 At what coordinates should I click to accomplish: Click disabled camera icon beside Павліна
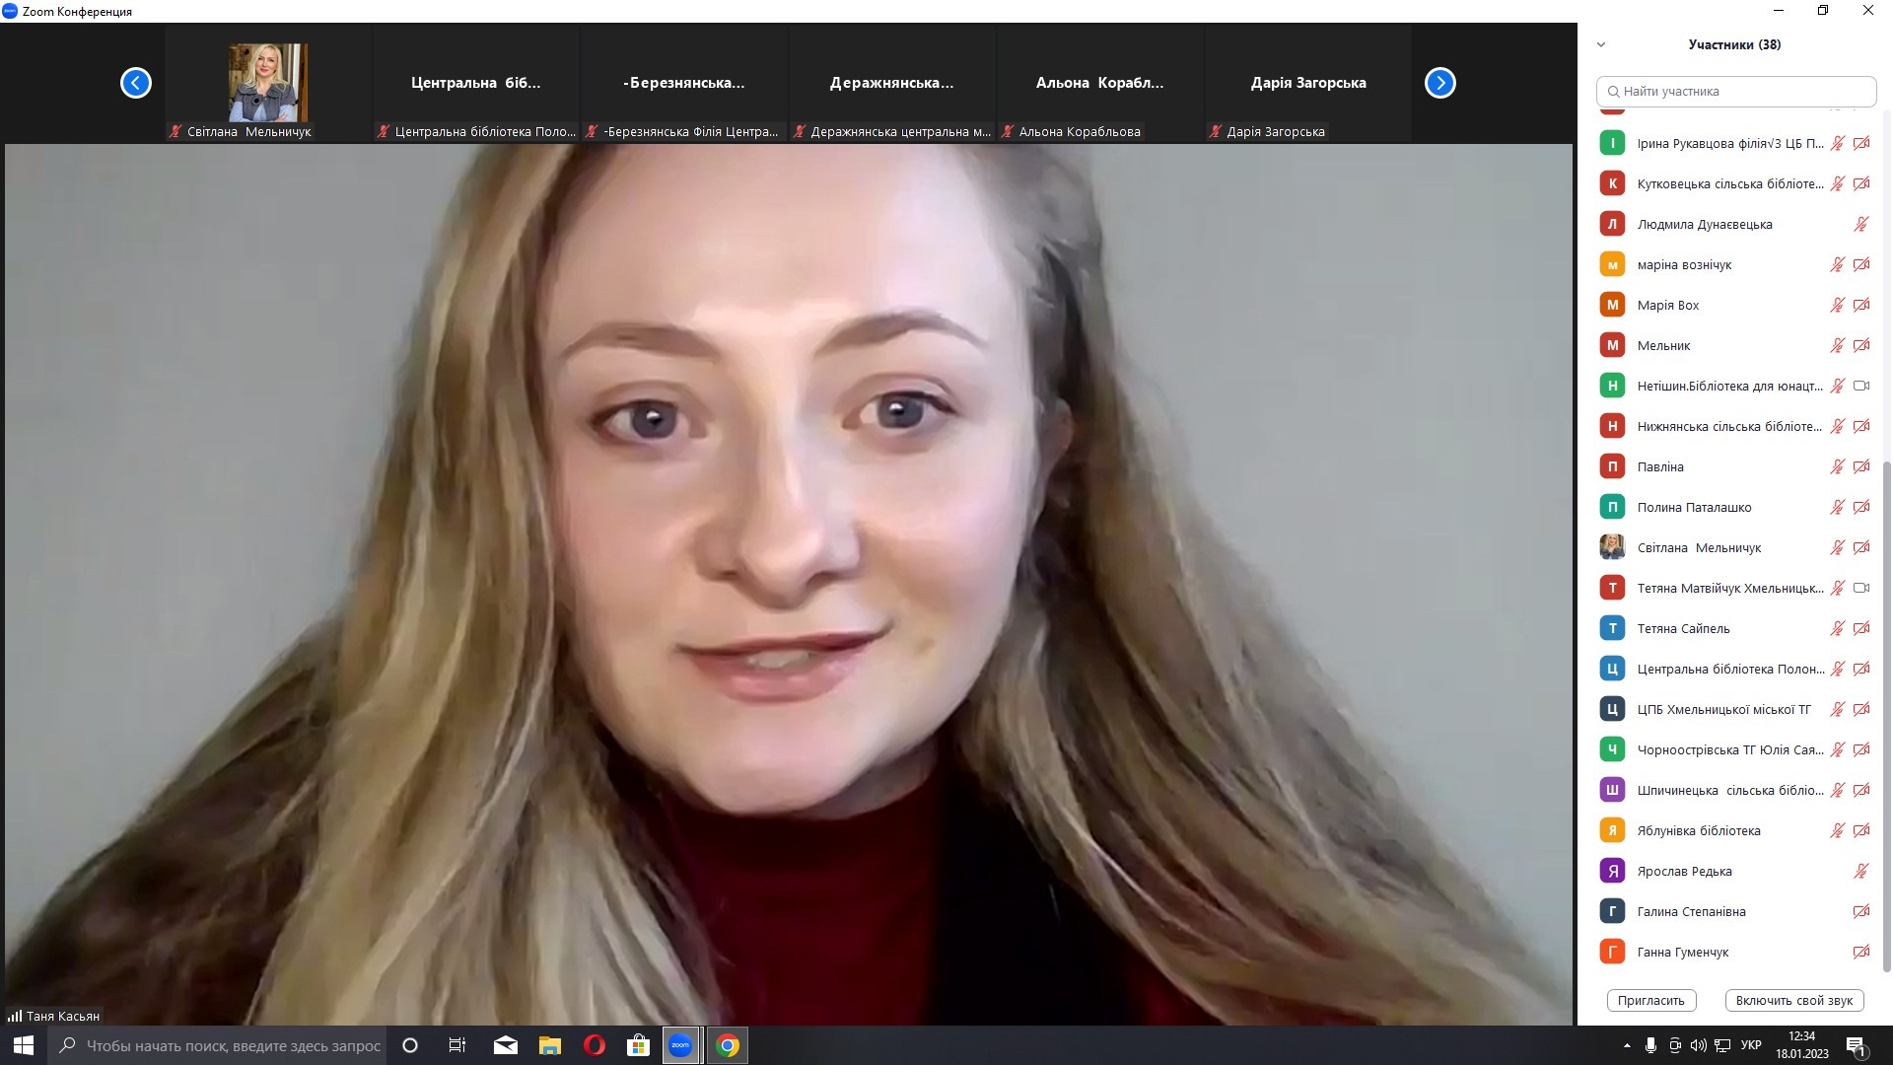pos(1860,467)
